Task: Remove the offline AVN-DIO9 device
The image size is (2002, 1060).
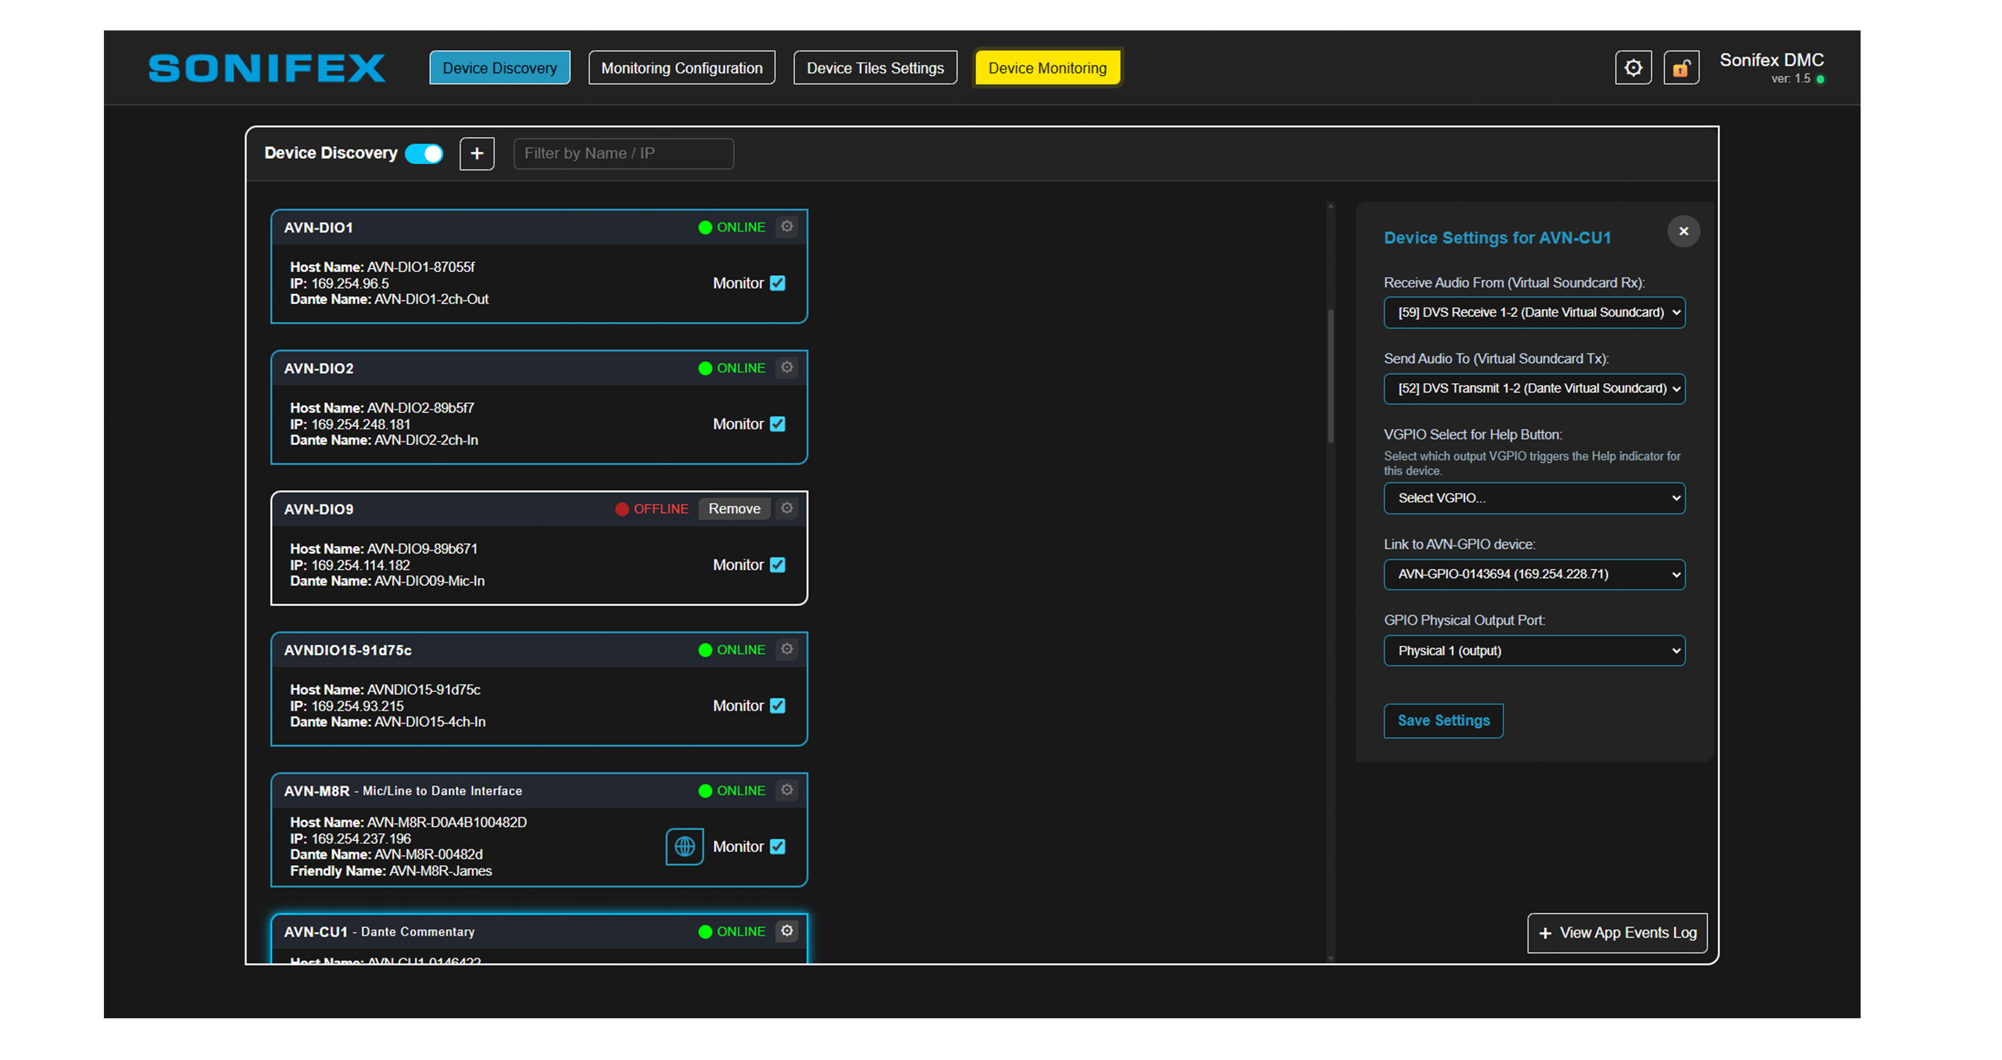Action: 734,508
